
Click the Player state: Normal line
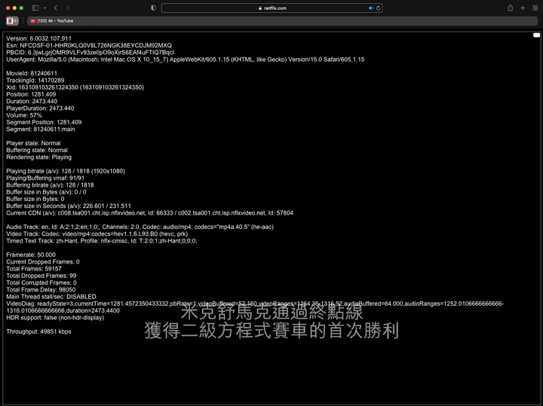[33, 143]
